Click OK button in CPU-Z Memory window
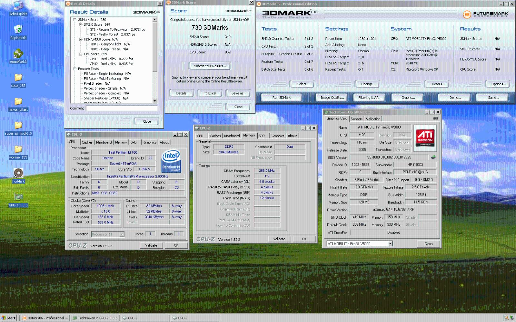The image size is (516, 322). click(304, 239)
